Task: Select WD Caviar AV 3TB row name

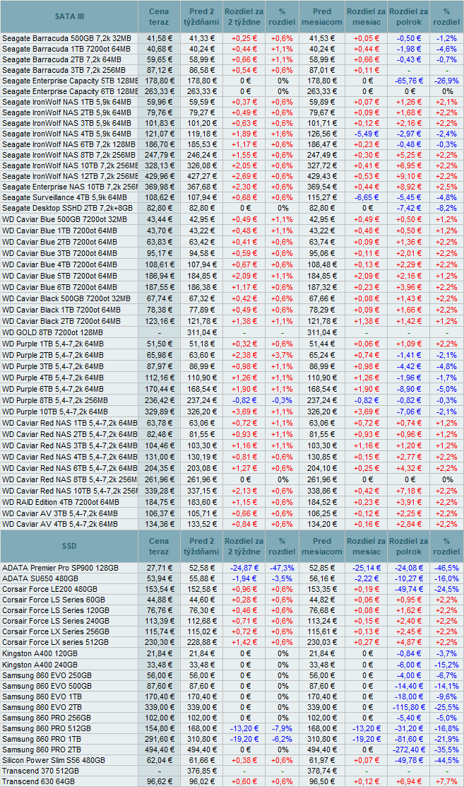Action: (x=59, y=513)
